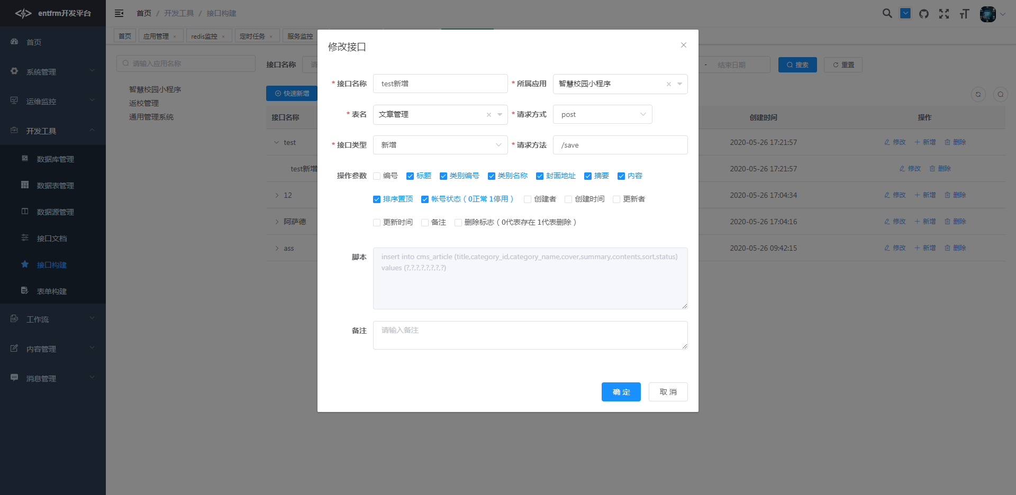Click the sidebar collapse hamburger icon
Image resolution: width=1016 pixels, height=495 pixels.
[119, 13]
